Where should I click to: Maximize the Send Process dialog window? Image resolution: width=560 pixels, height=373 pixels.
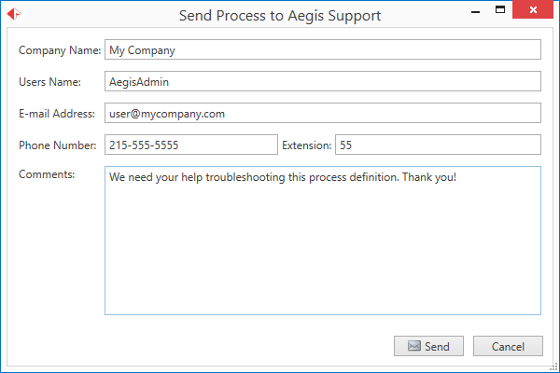pyautogui.click(x=500, y=11)
